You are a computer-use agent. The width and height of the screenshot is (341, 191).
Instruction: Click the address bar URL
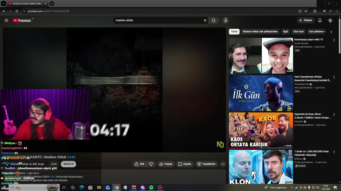click(48, 11)
